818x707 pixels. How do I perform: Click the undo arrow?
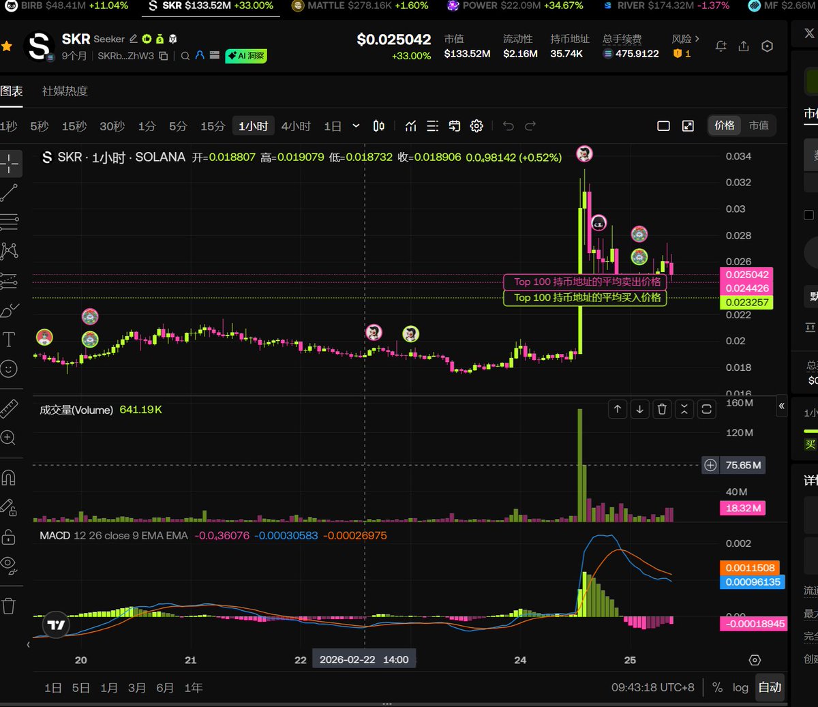pyautogui.click(x=509, y=126)
